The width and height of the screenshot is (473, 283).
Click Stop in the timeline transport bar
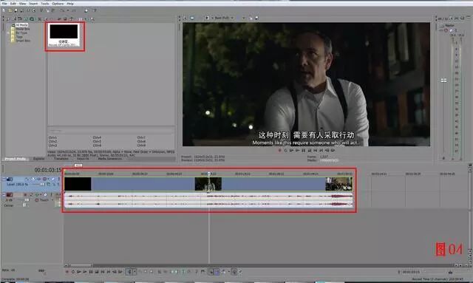click(97, 272)
